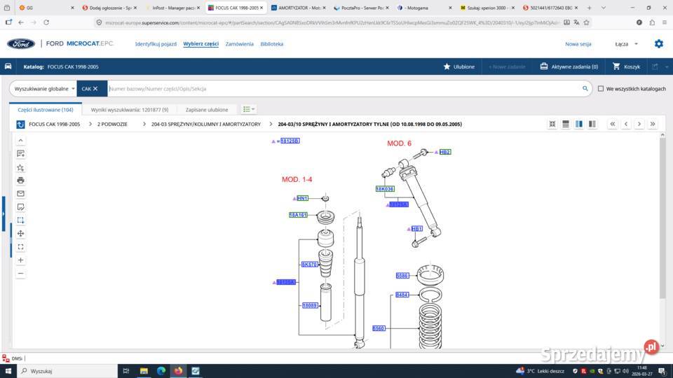Go to the last page arrow
Screen dimensions: 673x378
653,124
